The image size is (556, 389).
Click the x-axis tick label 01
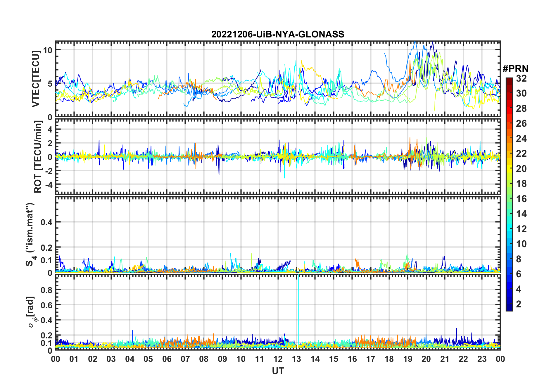[x=74, y=359]
